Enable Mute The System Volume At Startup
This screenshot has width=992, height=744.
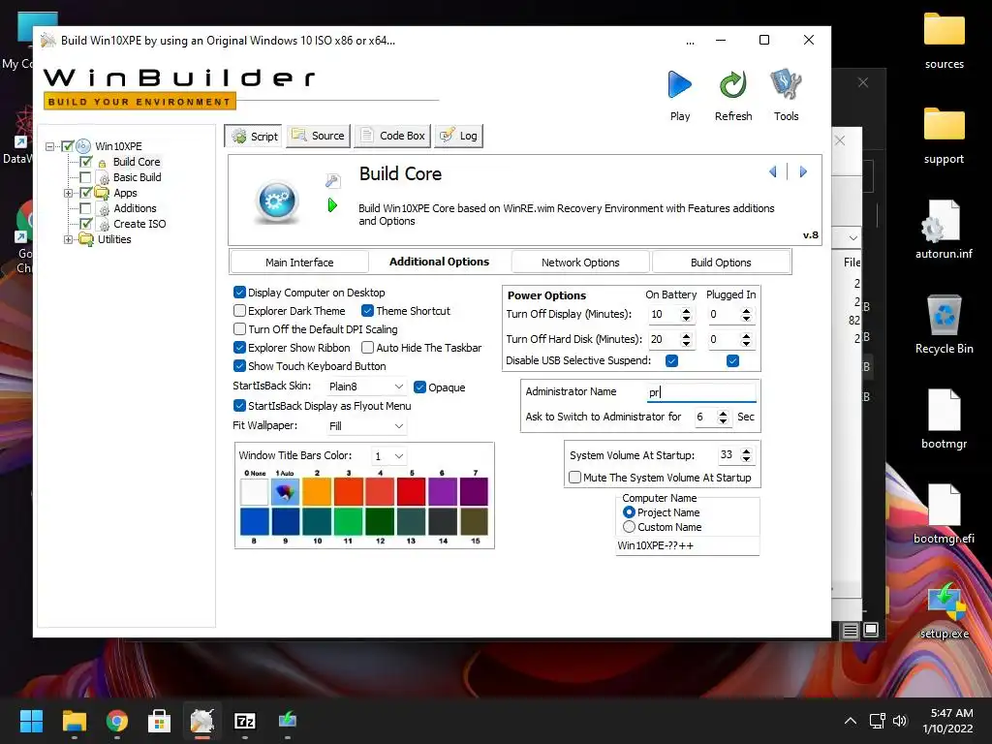[x=575, y=478]
